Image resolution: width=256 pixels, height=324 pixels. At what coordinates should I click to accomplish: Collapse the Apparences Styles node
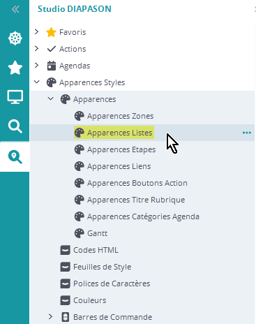pyautogui.click(x=37, y=82)
